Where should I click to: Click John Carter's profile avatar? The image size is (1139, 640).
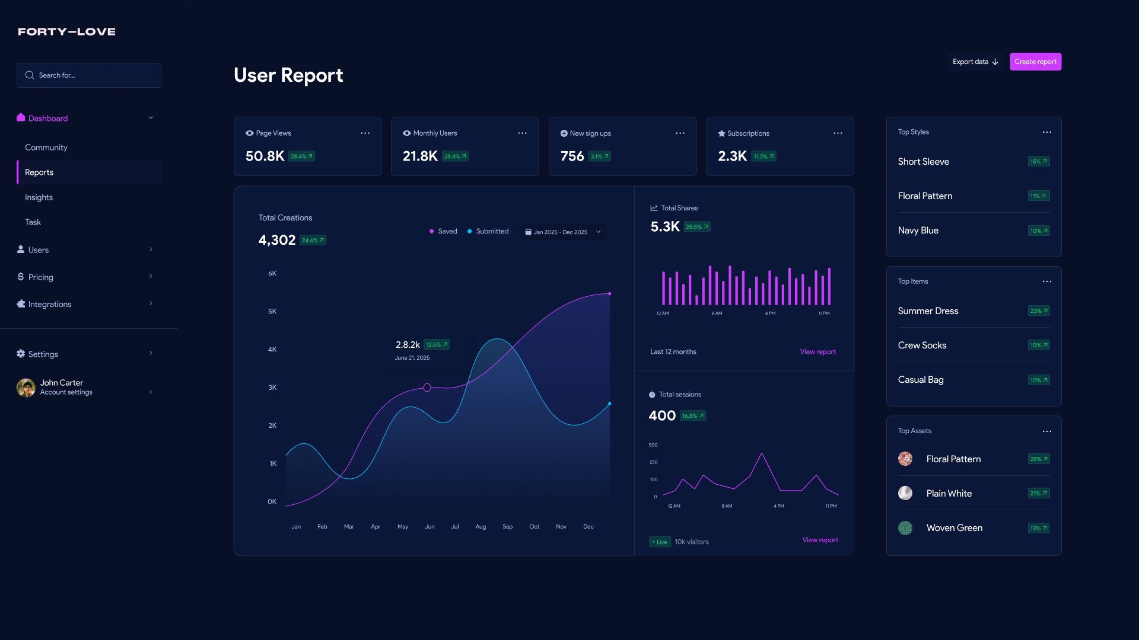coord(26,388)
